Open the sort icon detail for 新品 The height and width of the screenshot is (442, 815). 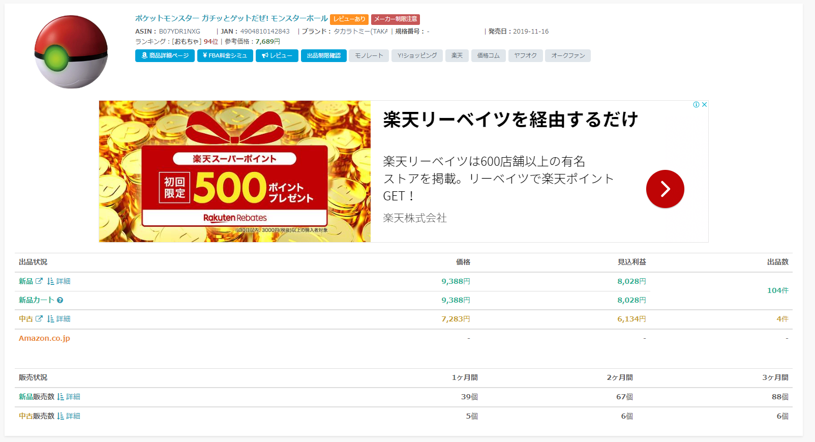58,281
